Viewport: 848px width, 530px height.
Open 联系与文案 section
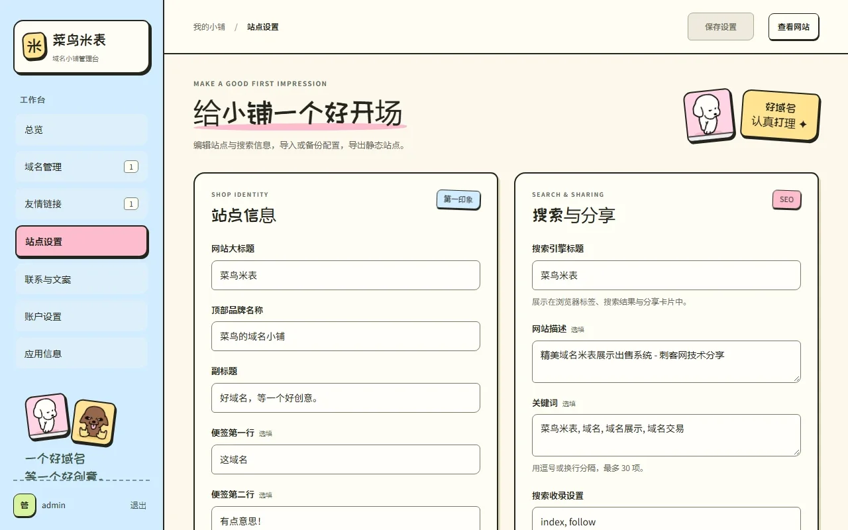(x=81, y=280)
